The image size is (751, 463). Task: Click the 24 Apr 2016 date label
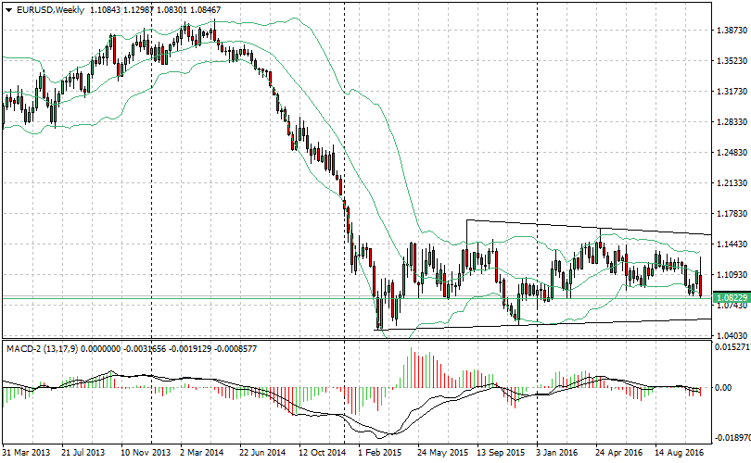pyautogui.click(x=618, y=453)
